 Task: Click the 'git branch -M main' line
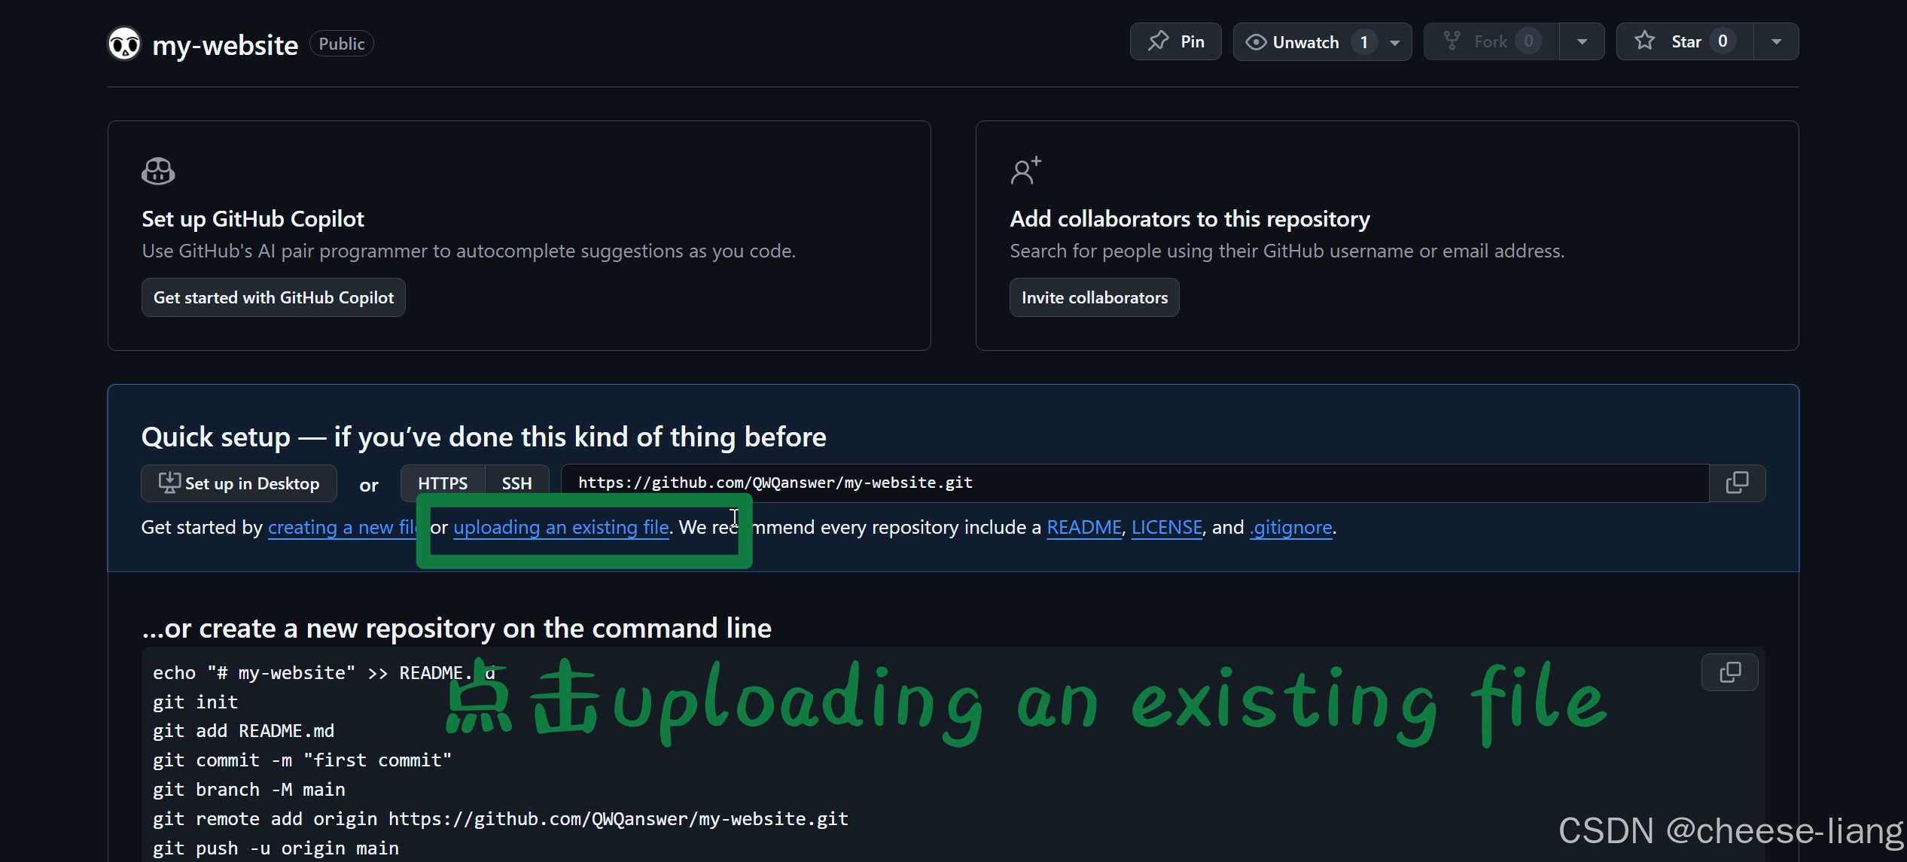249,790
